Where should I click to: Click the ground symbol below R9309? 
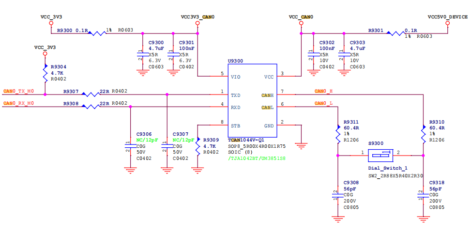197,171
